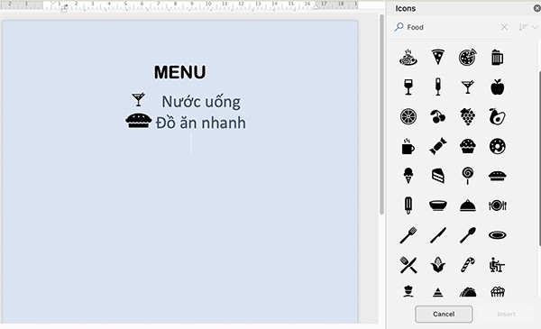Select the pizza slice icon
This screenshot has height=329, width=541.
[438, 58]
